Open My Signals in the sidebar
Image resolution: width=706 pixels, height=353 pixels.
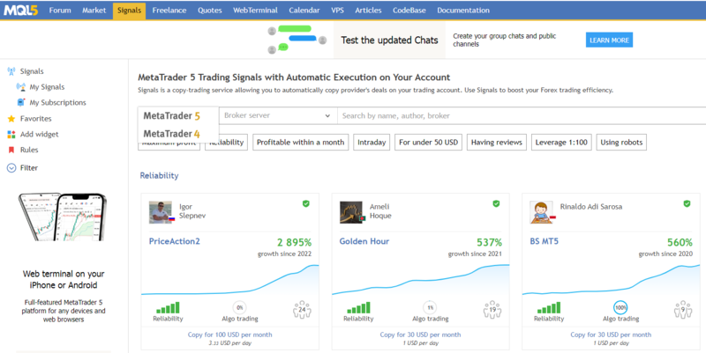tap(47, 87)
